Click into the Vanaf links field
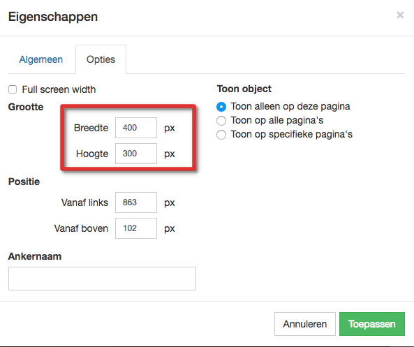The image size is (414, 347). pos(136,202)
